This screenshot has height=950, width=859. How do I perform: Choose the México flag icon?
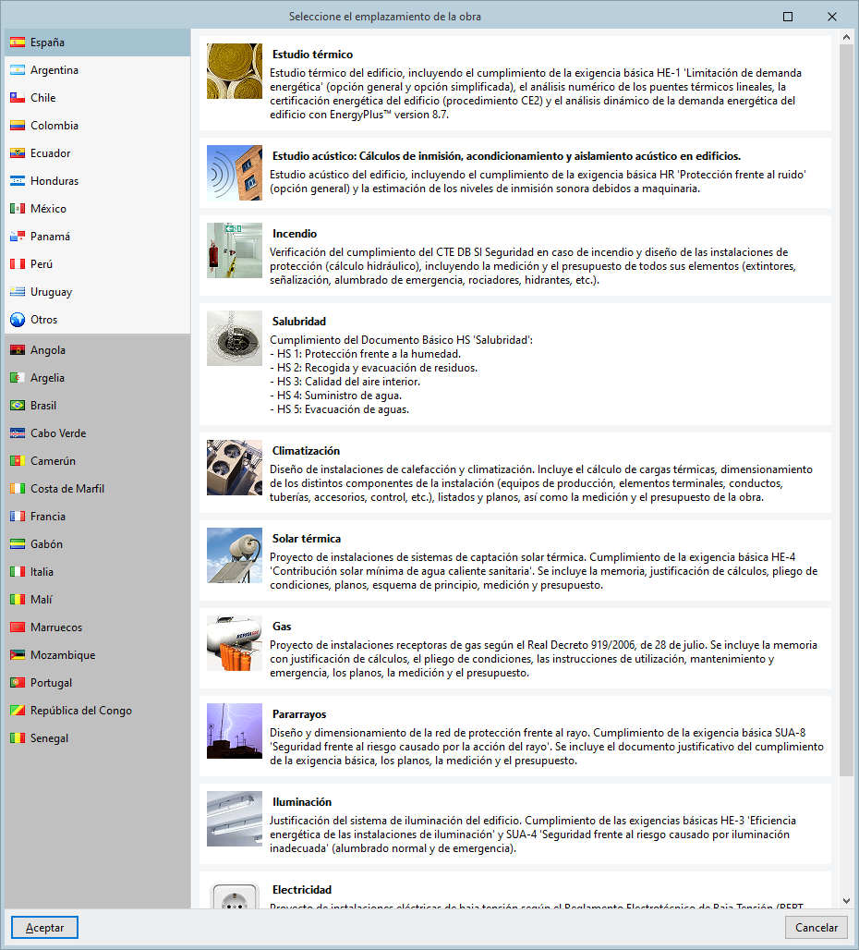[x=18, y=209]
